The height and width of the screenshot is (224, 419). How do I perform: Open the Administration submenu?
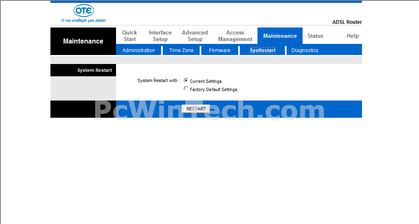point(139,50)
